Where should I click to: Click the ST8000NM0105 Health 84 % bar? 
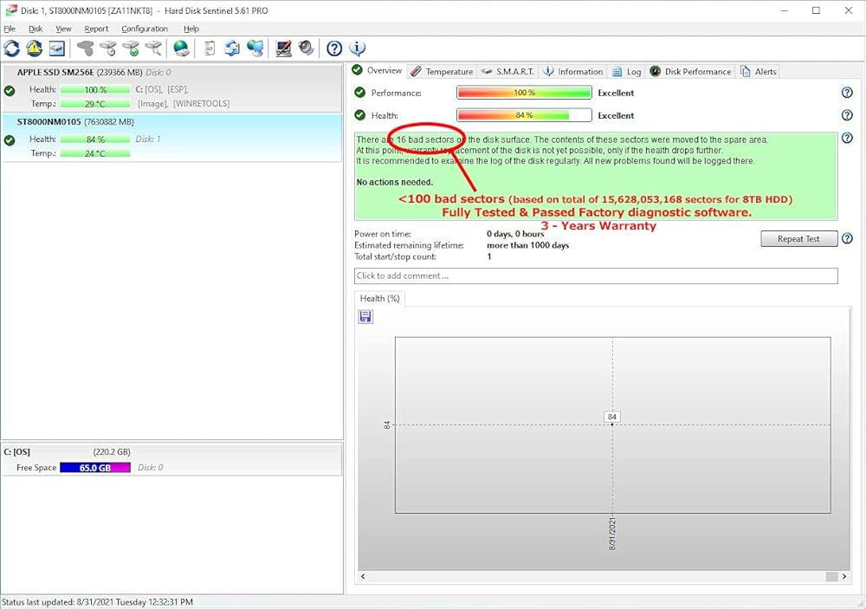95,139
